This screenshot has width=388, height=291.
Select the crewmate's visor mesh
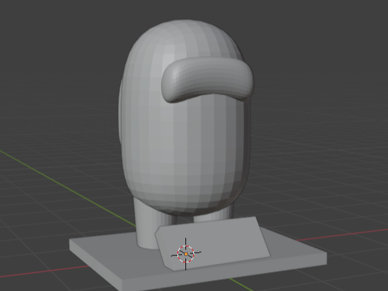tap(207, 79)
